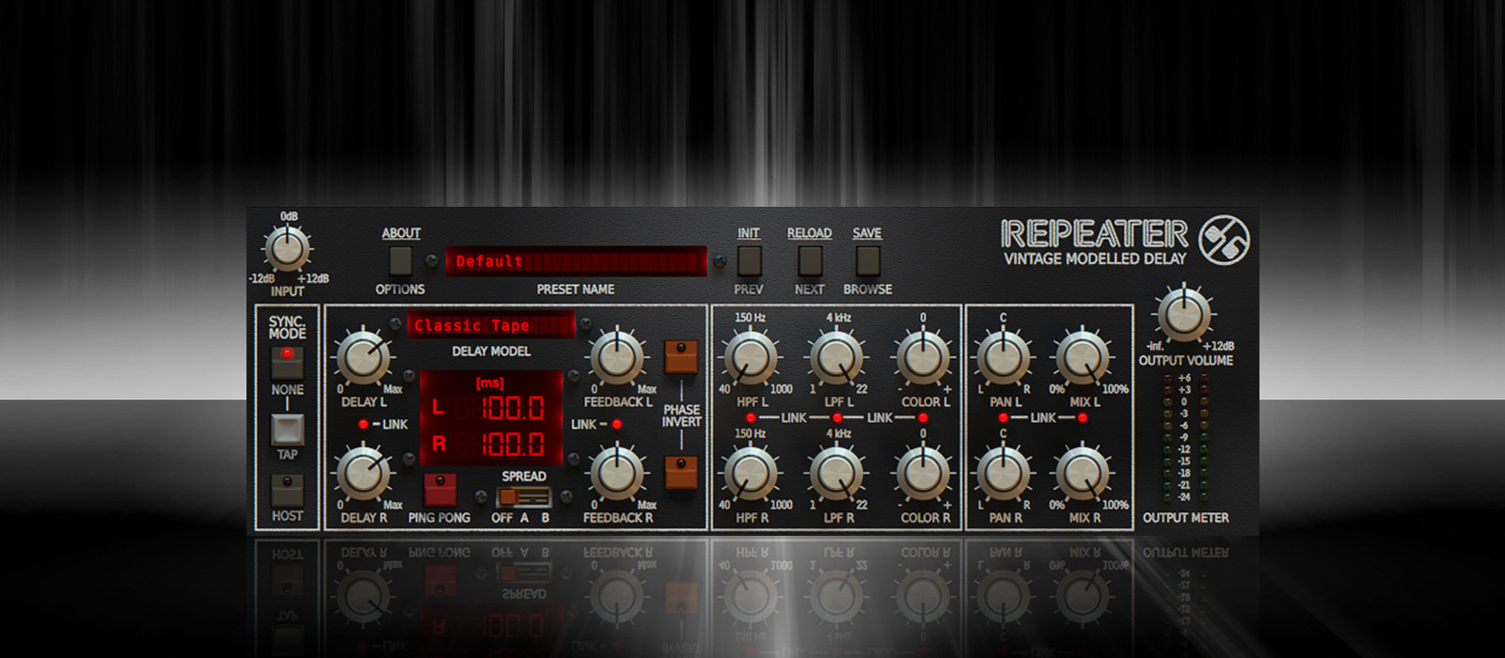Screen dimensions: 1505x658
Task: Click the Init / Prev button
Action: coord(749,260)
